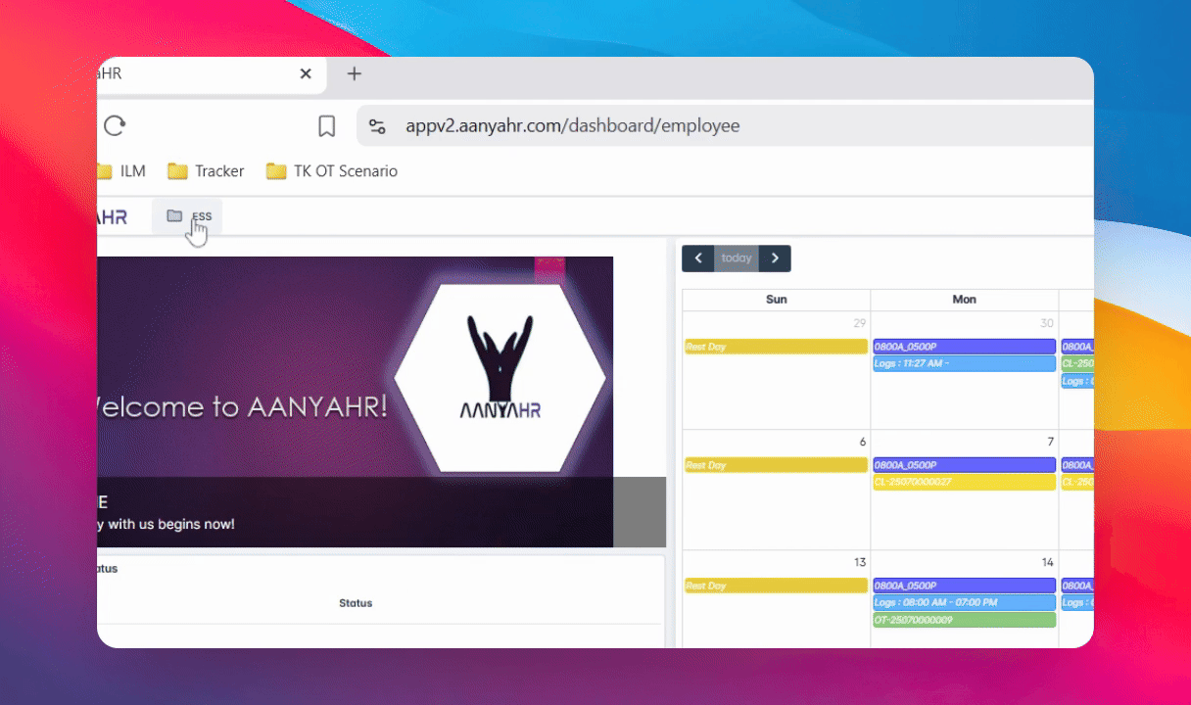Click date number 30 in calendar
This screenshot has width=1191, height=705.
click(x=1047, y=323)
